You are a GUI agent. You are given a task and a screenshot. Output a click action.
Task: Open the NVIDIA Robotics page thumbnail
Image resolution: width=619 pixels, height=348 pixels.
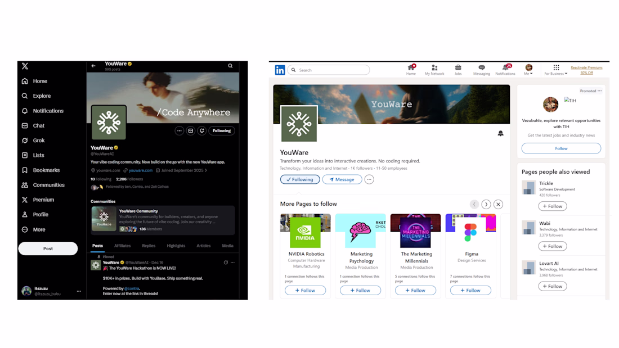click(305, 231)
